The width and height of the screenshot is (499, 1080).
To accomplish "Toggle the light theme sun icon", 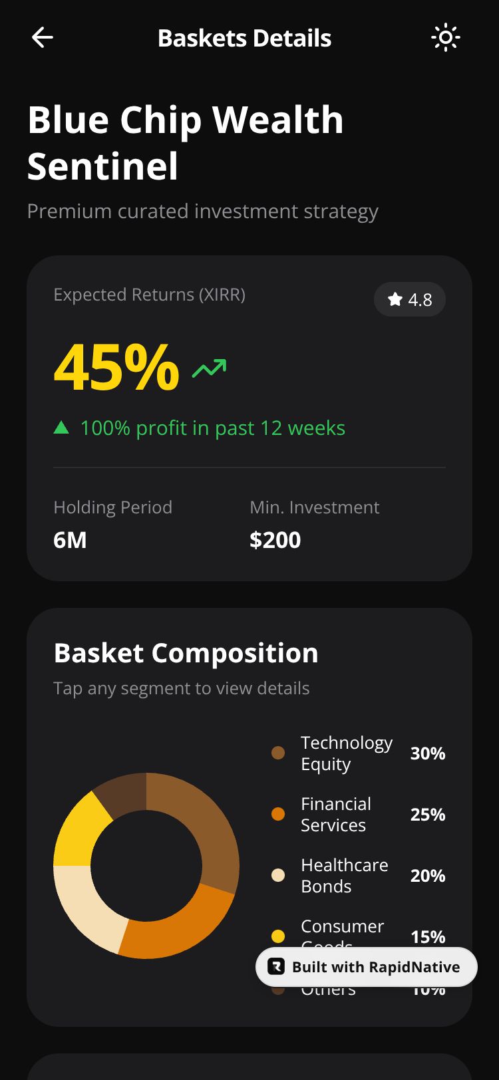I will [x=445, y=37].
